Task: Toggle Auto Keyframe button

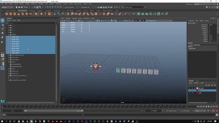Action: pos(213,111)
